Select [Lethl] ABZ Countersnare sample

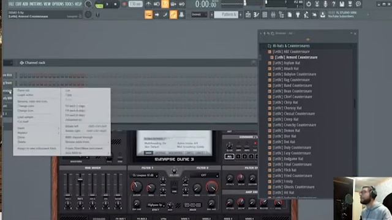(x=288, y=51)
